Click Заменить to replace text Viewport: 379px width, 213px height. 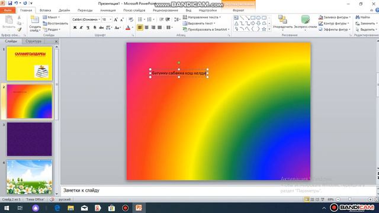point(366,24)
